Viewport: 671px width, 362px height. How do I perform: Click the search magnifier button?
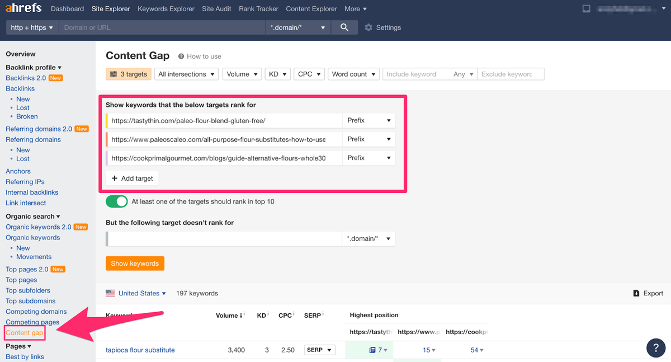click(344, 27)
